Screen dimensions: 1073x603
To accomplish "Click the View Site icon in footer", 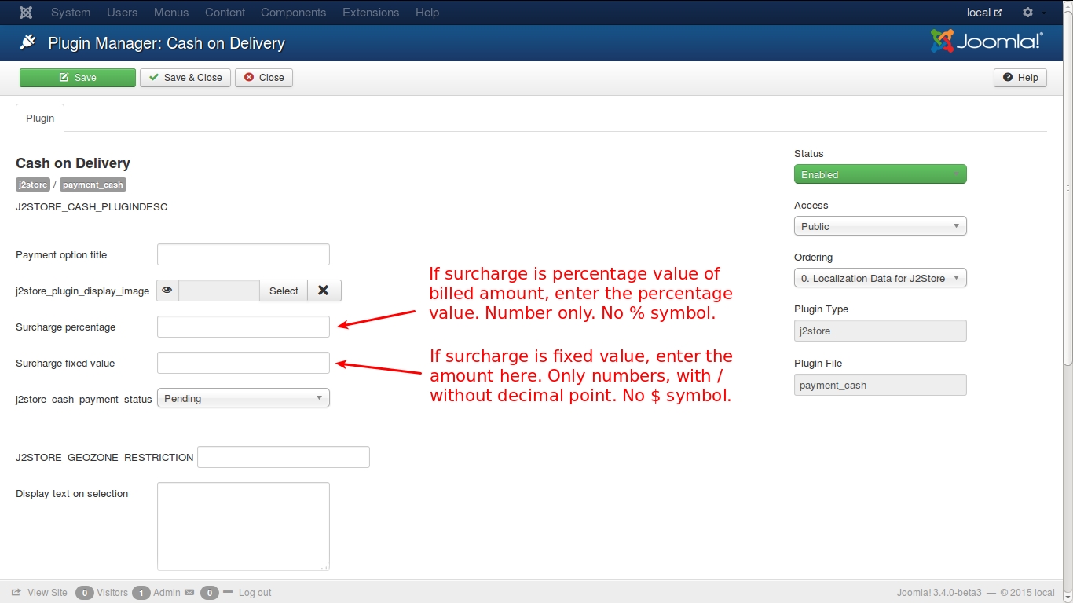I will tap(16, 593).
